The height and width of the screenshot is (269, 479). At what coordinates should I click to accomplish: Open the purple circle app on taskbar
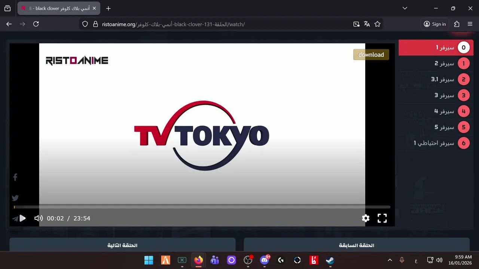coord(231,260)
